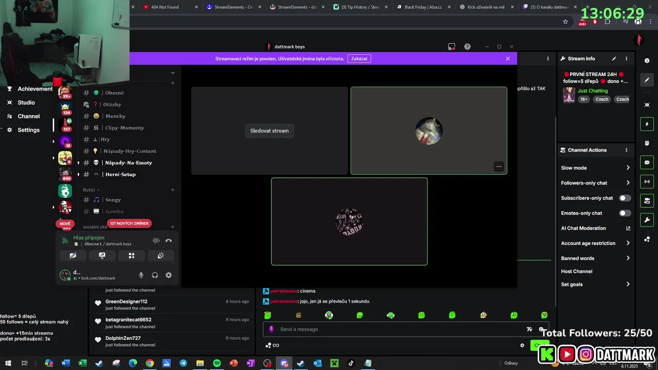
Task: Open Telegram from the taskbar
Action: pos(183,363)
